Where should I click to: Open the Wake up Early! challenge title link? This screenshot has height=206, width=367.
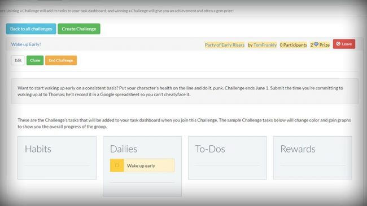coord(26,44)
